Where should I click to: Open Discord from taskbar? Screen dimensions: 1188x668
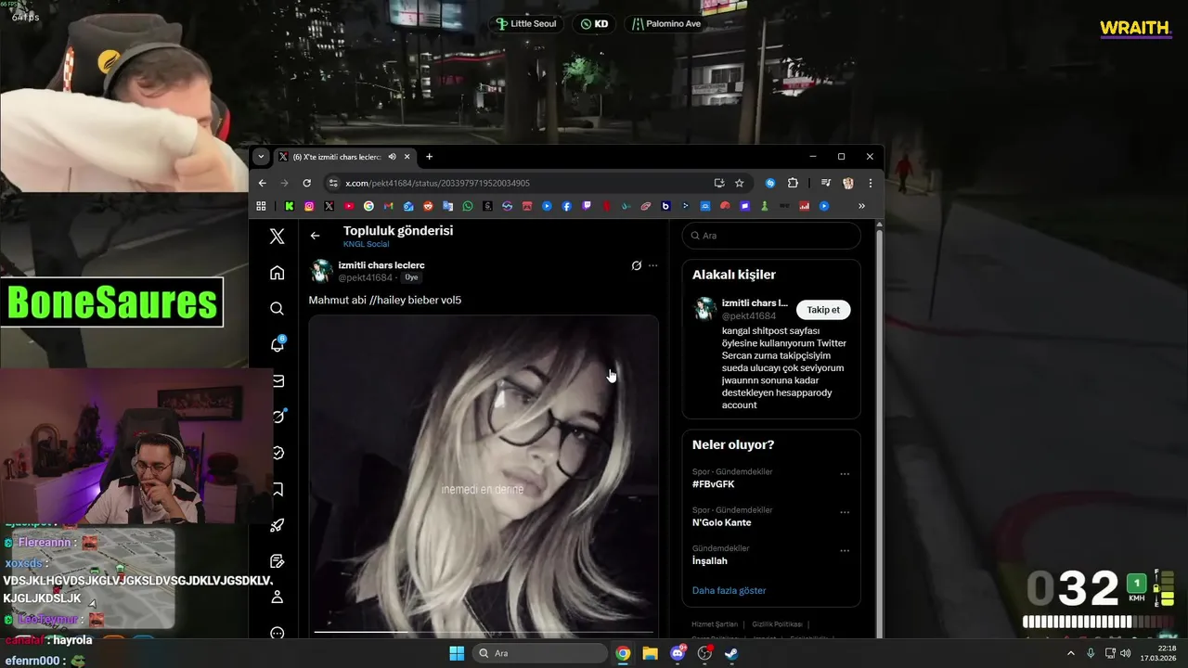point(678,653)
